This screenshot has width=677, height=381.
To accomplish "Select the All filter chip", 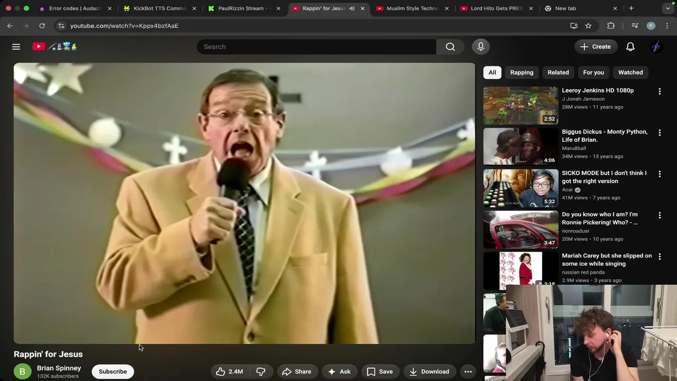I will (492, 72).
